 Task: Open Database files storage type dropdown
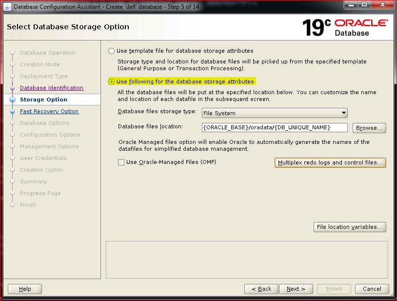point(274,113)
